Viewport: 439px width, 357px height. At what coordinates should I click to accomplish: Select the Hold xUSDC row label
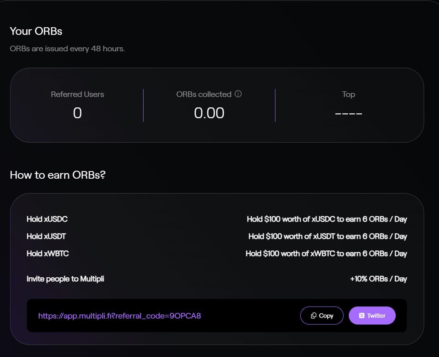coord(47,219)
